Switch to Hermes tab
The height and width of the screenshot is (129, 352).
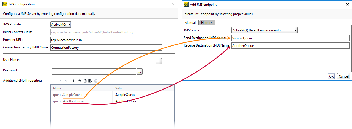tap(207, 23)
